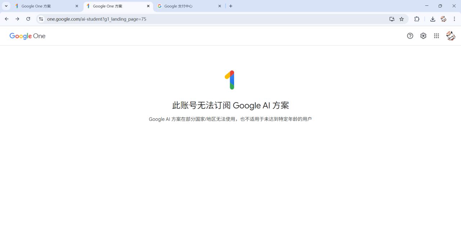Open the Google account avatar in page header
This screenshot has width=461, height=245.
coord(451,36)
